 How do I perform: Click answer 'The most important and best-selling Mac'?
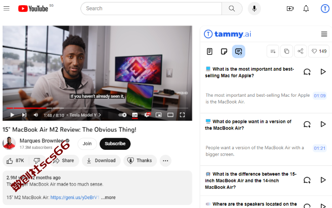[258, 98]
